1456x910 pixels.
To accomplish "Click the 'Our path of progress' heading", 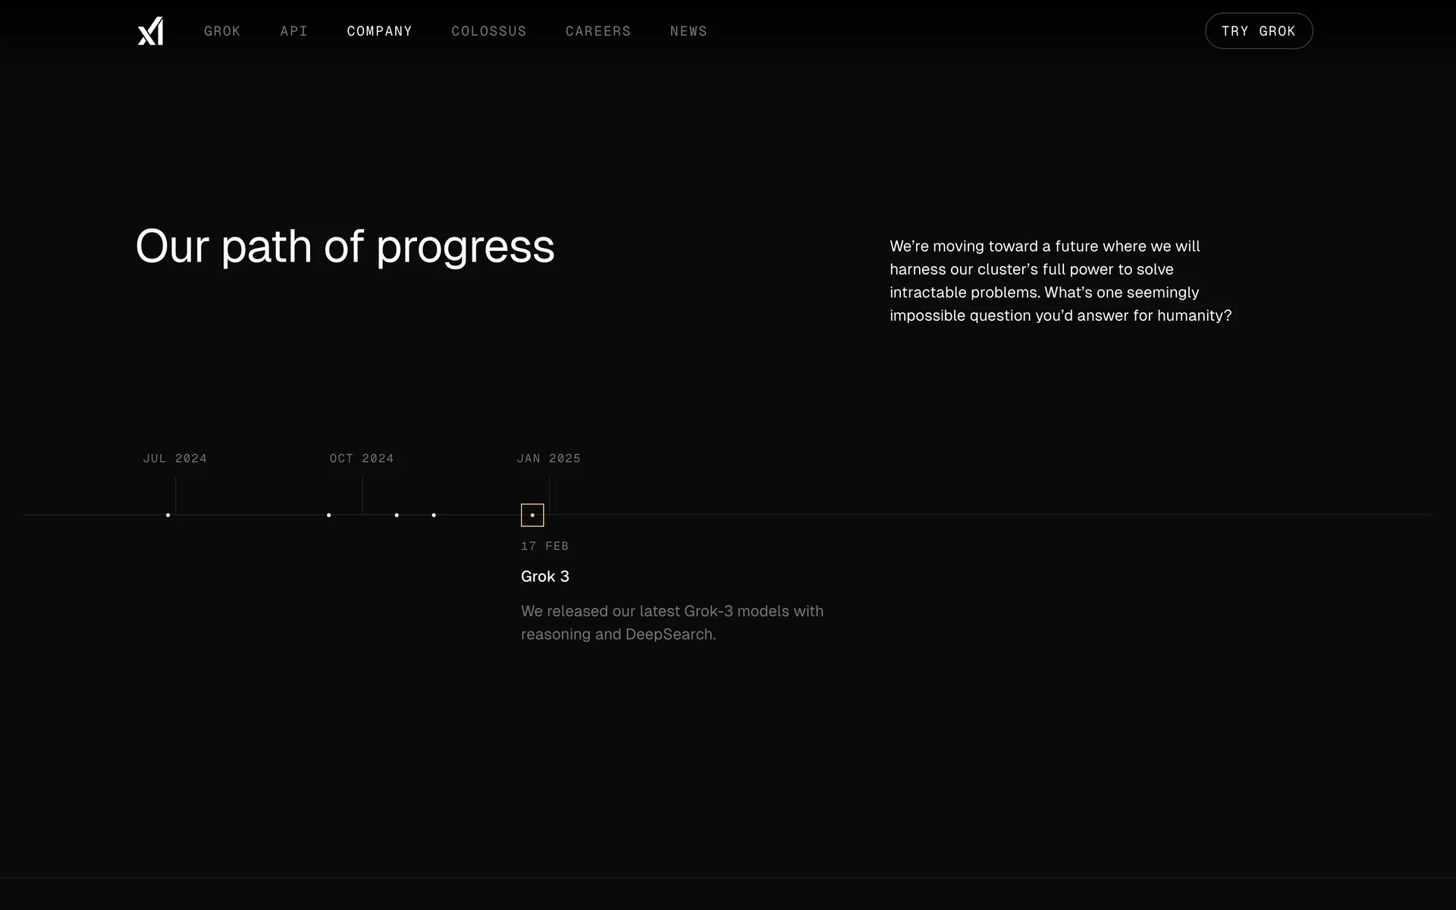I will click(x=345, y=246).
